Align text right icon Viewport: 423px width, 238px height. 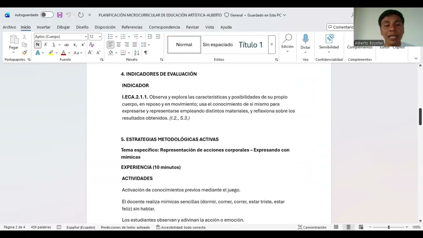[x=127, y=45]
